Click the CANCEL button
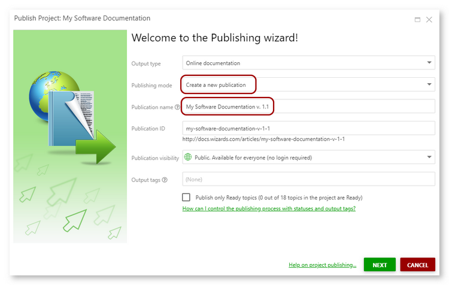Image resolution: width=449 pixels, height=285 pixels. coord(417,265)
